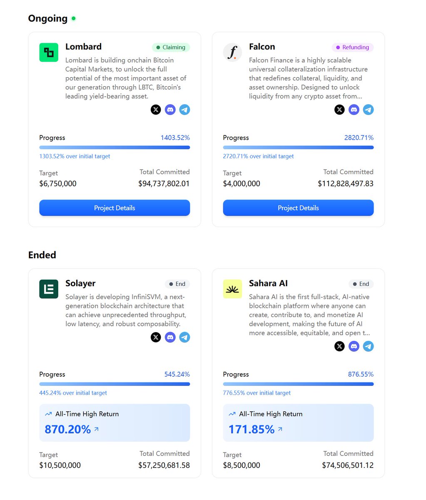Click Solayer's All-Time High Return arrow

tap(97, 429)
